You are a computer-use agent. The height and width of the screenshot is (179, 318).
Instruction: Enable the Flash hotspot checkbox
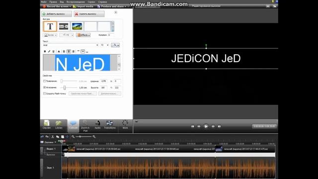[x=44, y=93]
